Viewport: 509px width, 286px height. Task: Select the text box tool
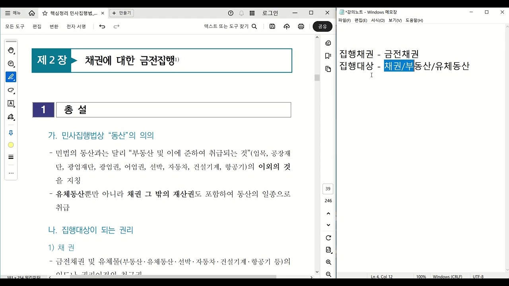[11, 104]
